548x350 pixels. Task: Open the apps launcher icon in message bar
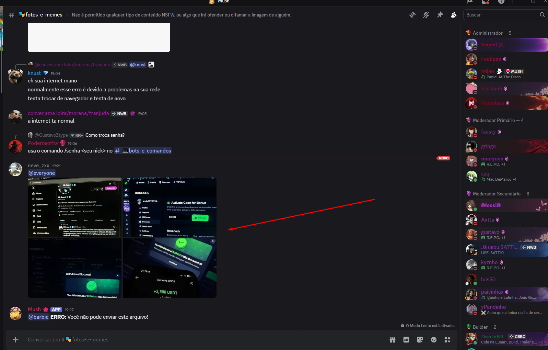[447, 340]
